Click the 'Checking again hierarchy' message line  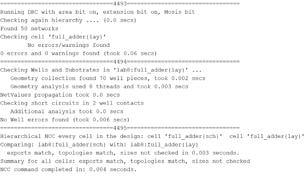pos(68,20)
